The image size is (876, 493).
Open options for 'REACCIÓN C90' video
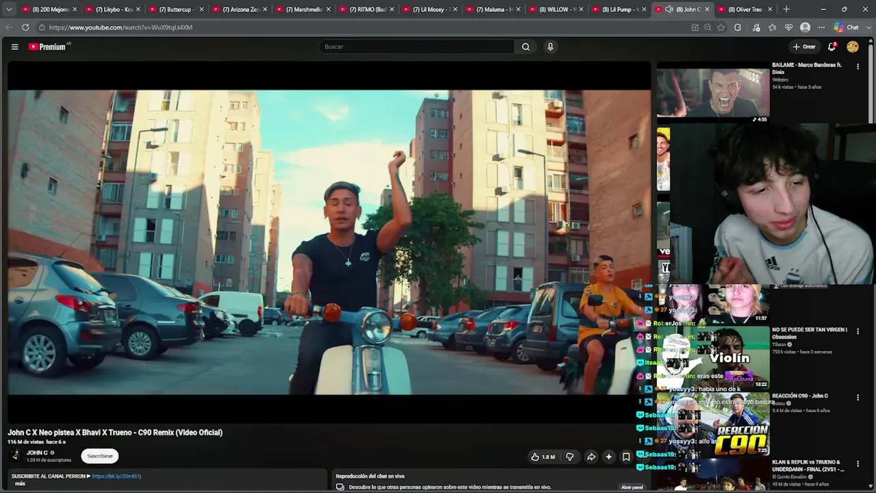858,397
